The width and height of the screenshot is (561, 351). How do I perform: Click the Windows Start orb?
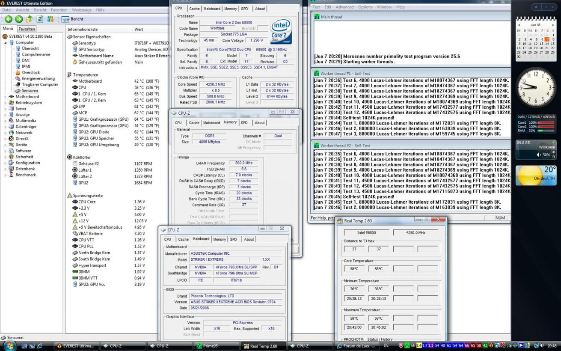(x=10, y=345)
